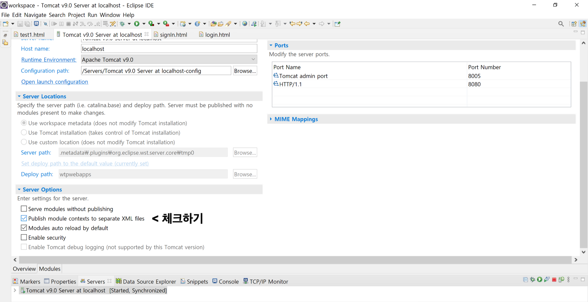Toggle Publish module contexts to separate XML files

pos(24,218)
